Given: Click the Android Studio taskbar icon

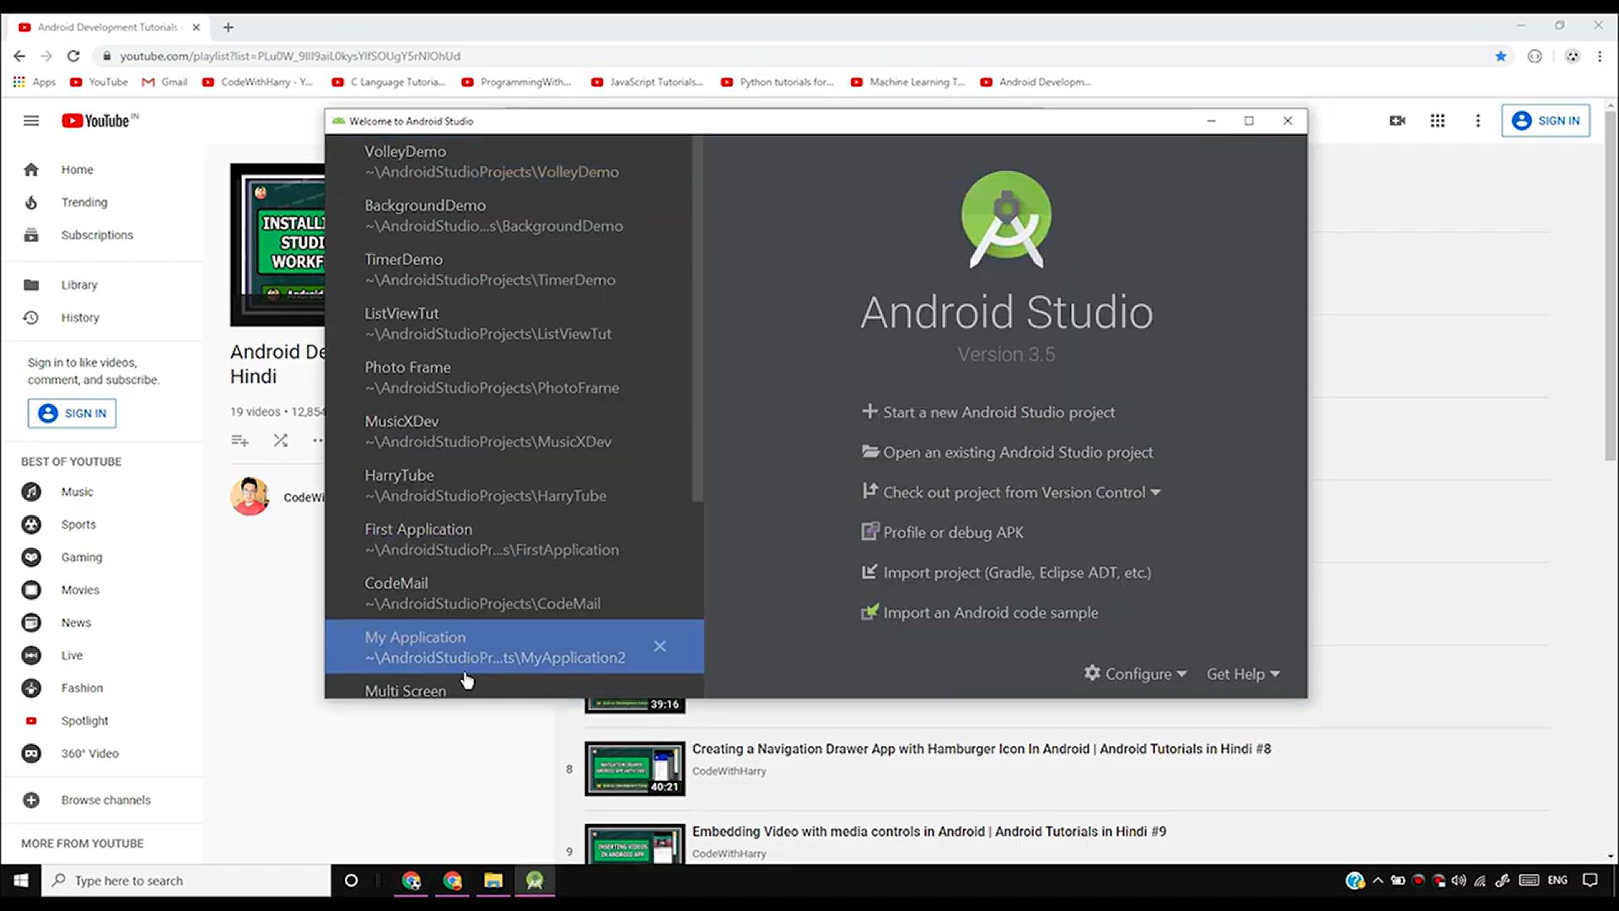Looking at the screenshot, I should point(535,881).
